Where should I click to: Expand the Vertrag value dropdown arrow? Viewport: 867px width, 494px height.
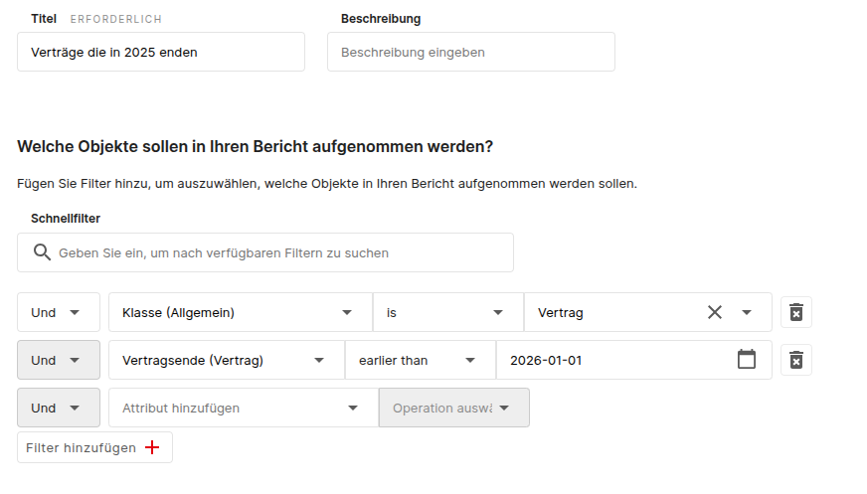pyautogui.click(x=747, y=312)
